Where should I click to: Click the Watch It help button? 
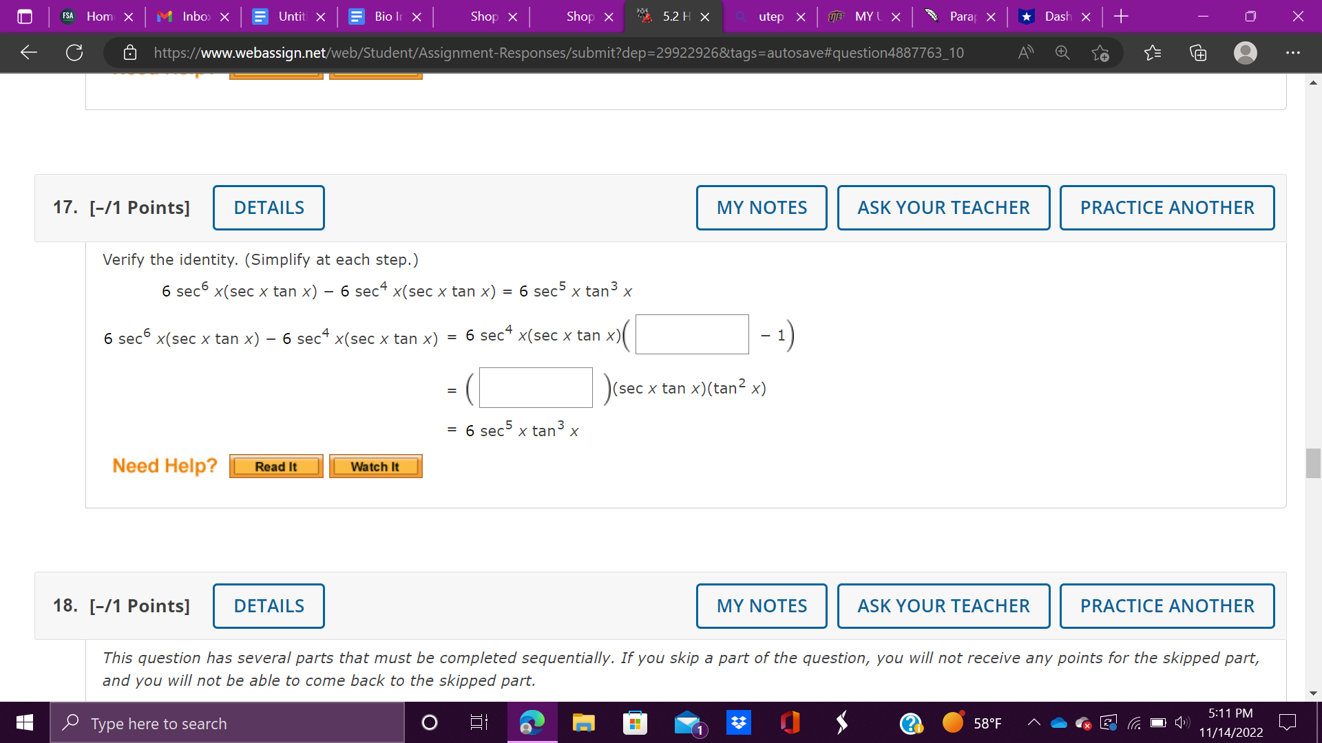[x=375, y=466]
